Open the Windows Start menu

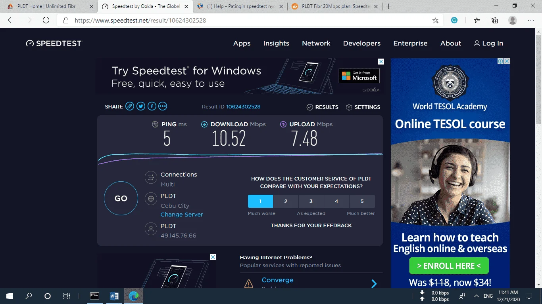click(x=10, y=296)
